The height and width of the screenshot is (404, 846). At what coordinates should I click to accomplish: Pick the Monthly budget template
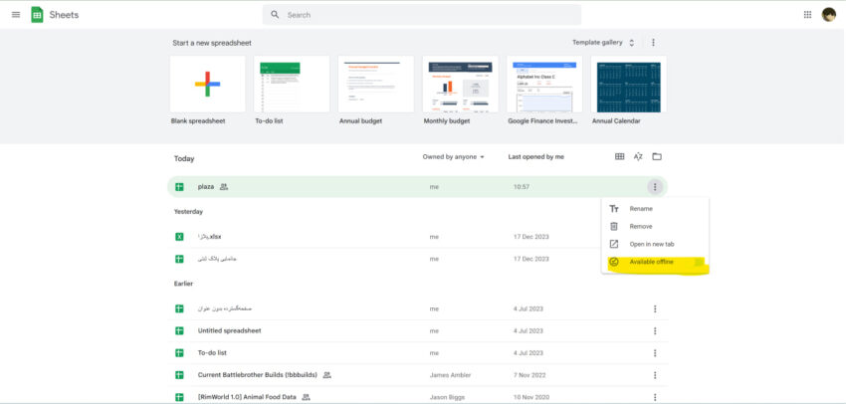pyautogui.click(x=460, y=85)
